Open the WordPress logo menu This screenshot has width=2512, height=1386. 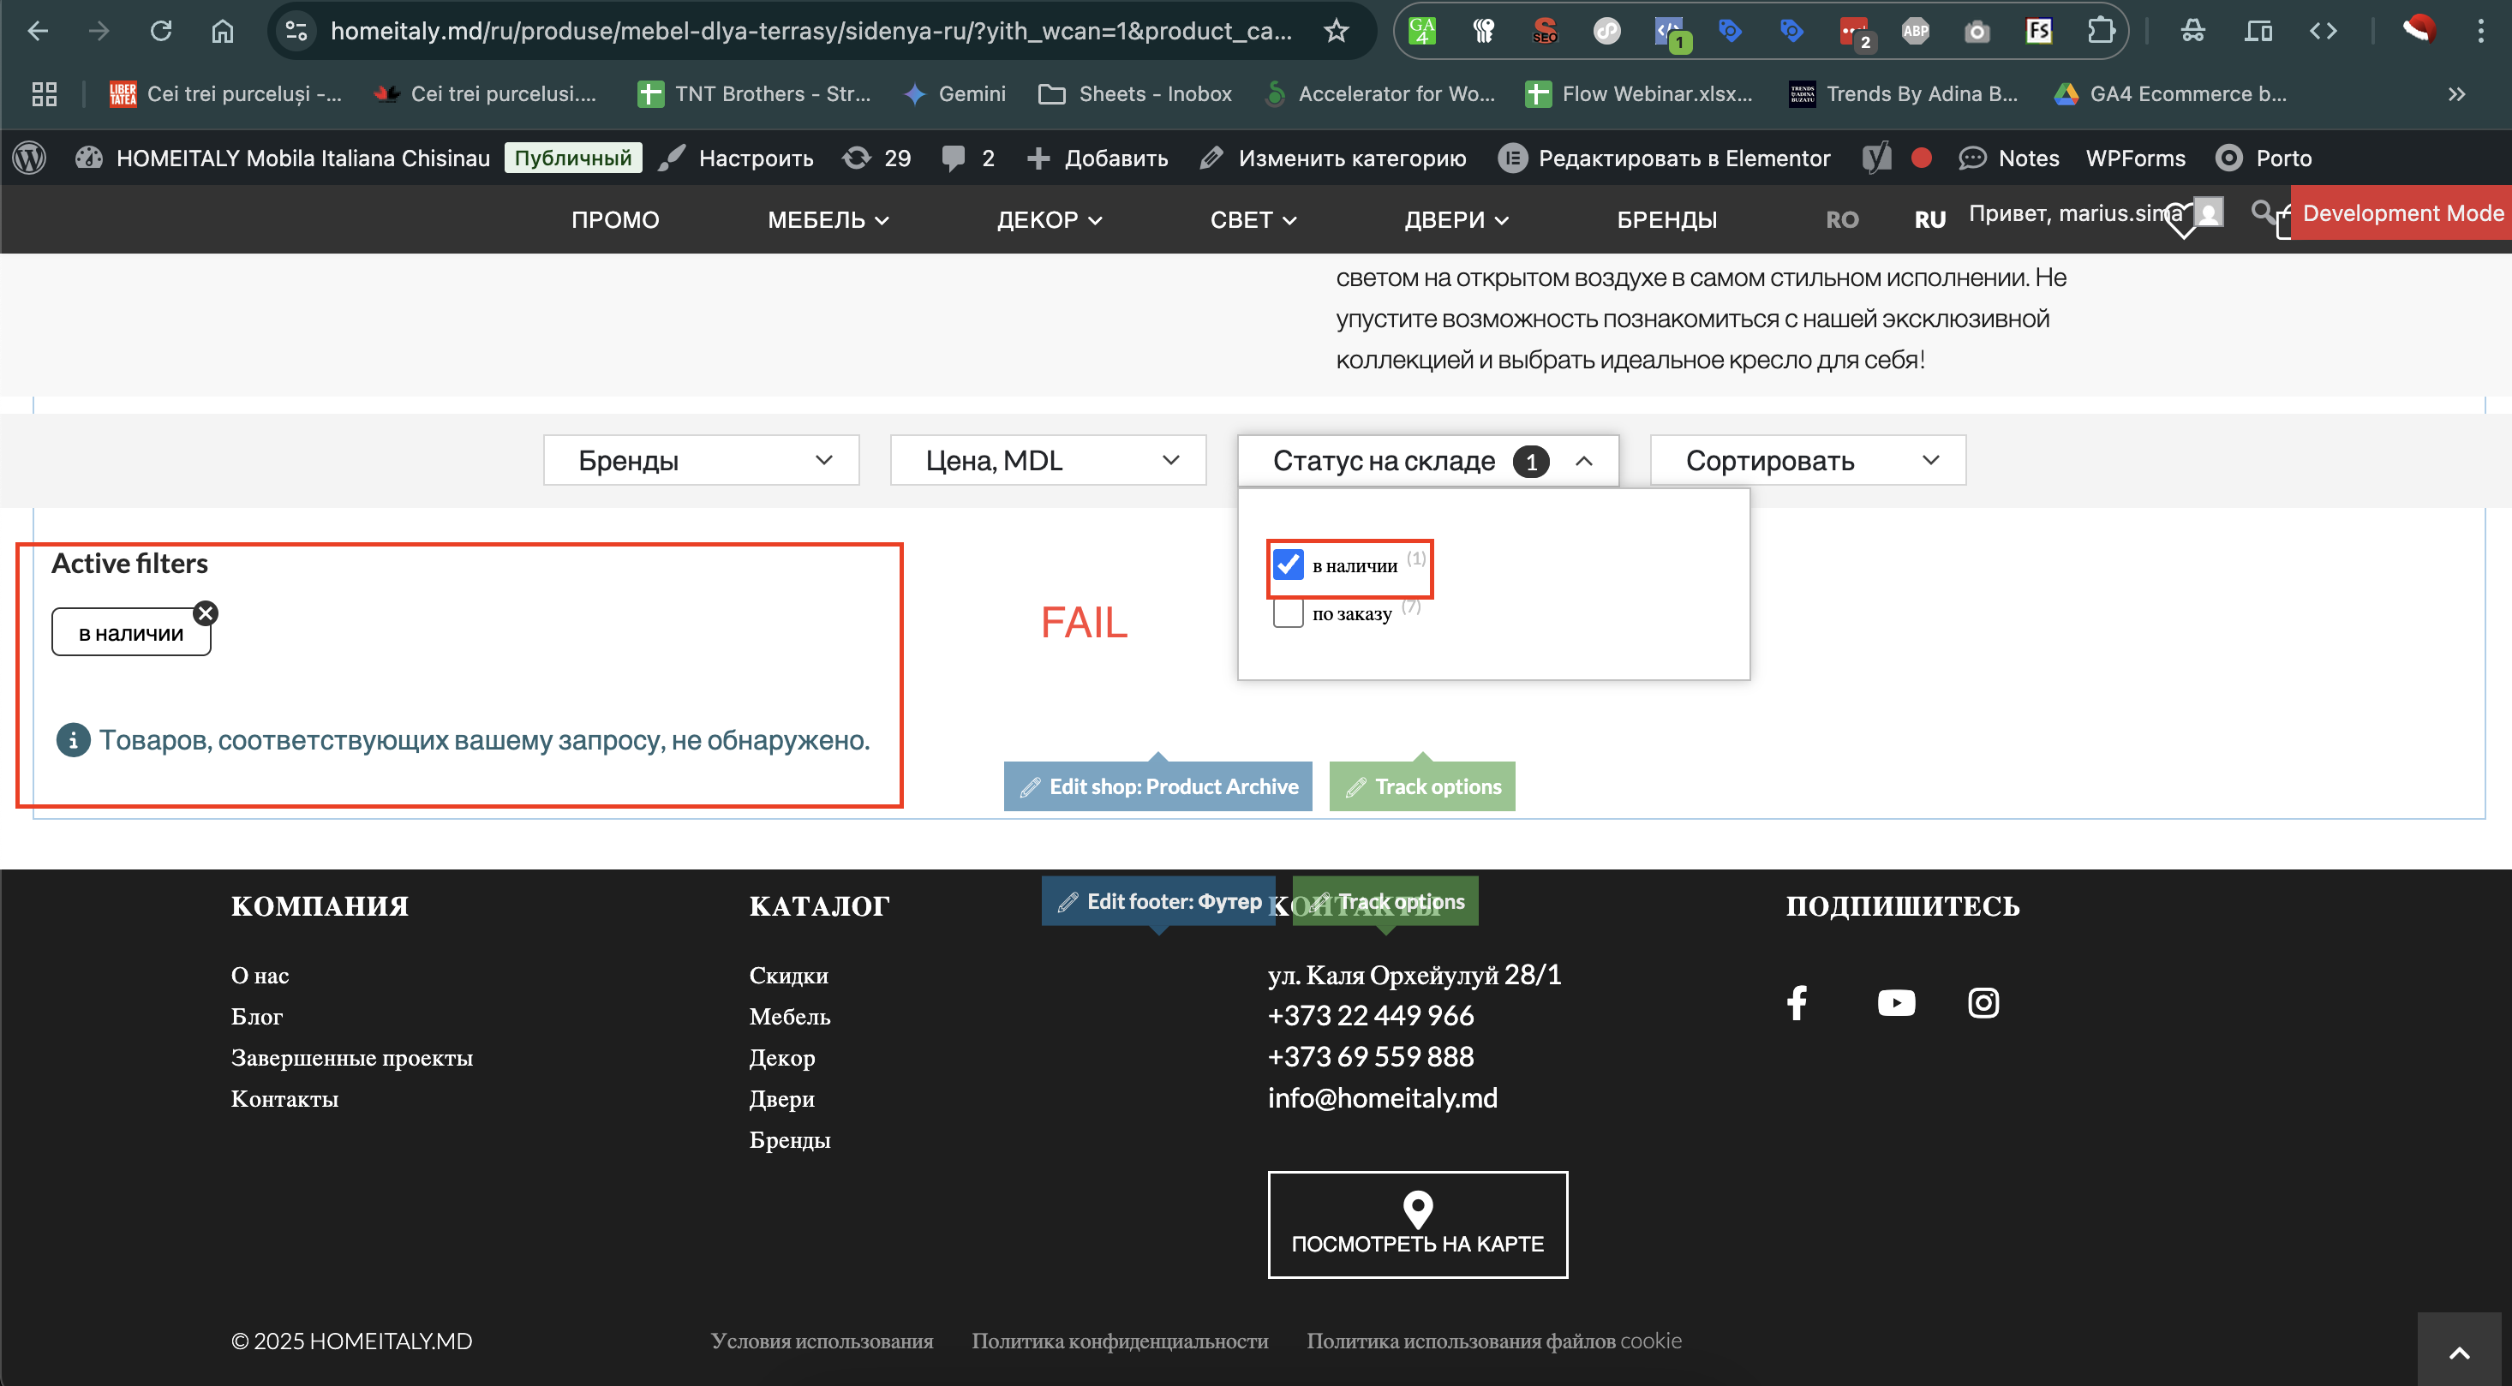pyautogui.click(x=29, y=158)
